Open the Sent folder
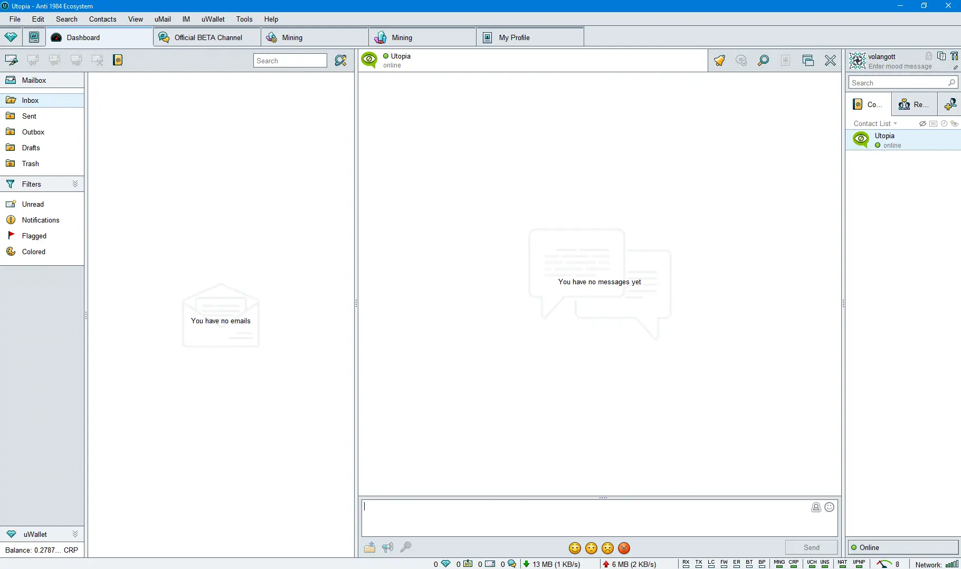Viewport: 961px width, 569px height. coord(42,116)
